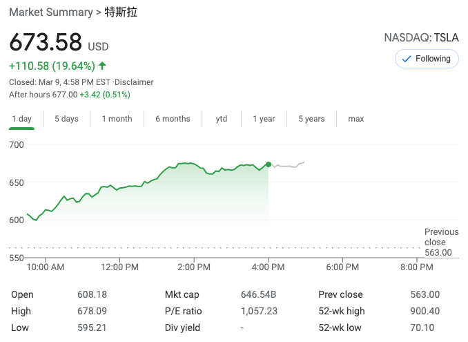
Task: Switch to the 5 days tab
Action: click(x=66, y=119)
